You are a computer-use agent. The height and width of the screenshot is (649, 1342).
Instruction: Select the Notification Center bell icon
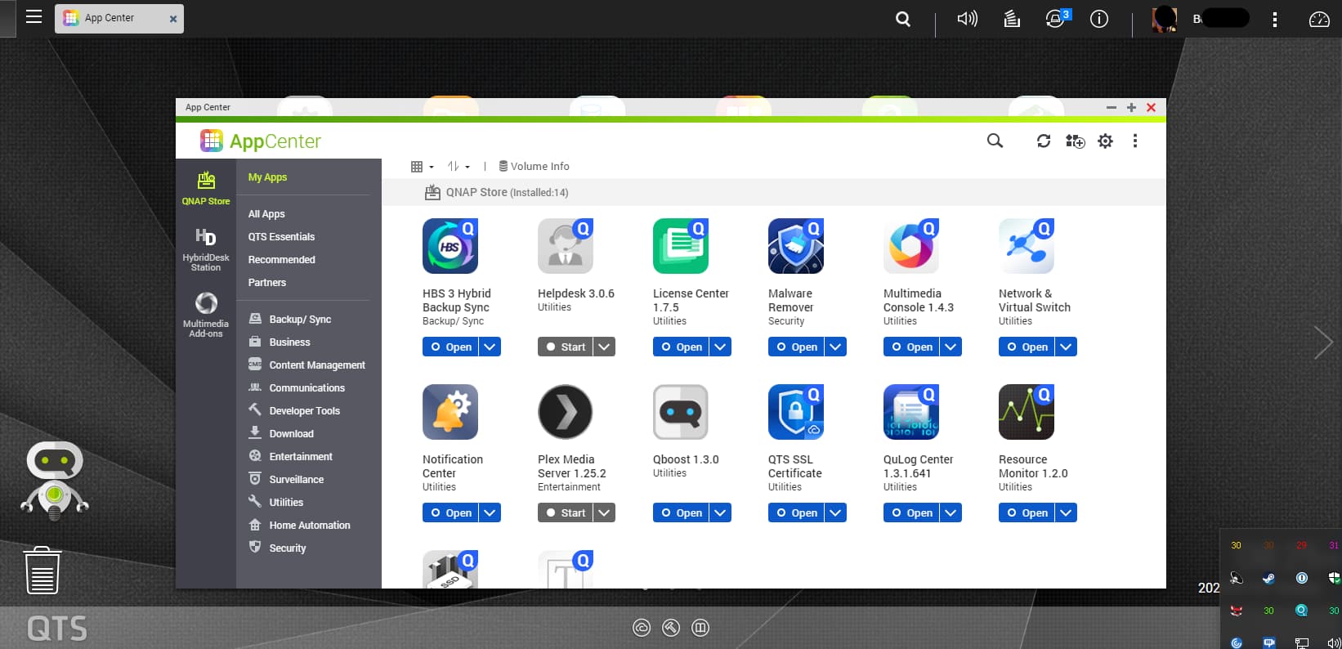[450, 412]
